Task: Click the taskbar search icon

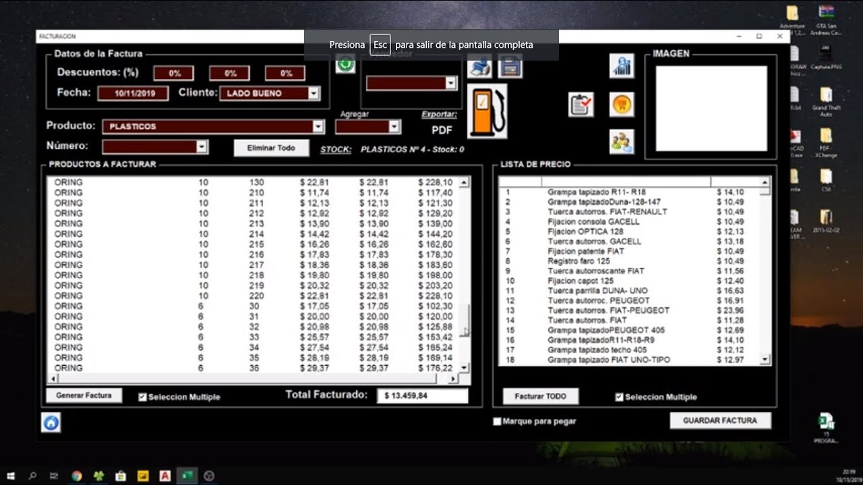Action: [x=32, y=476]
